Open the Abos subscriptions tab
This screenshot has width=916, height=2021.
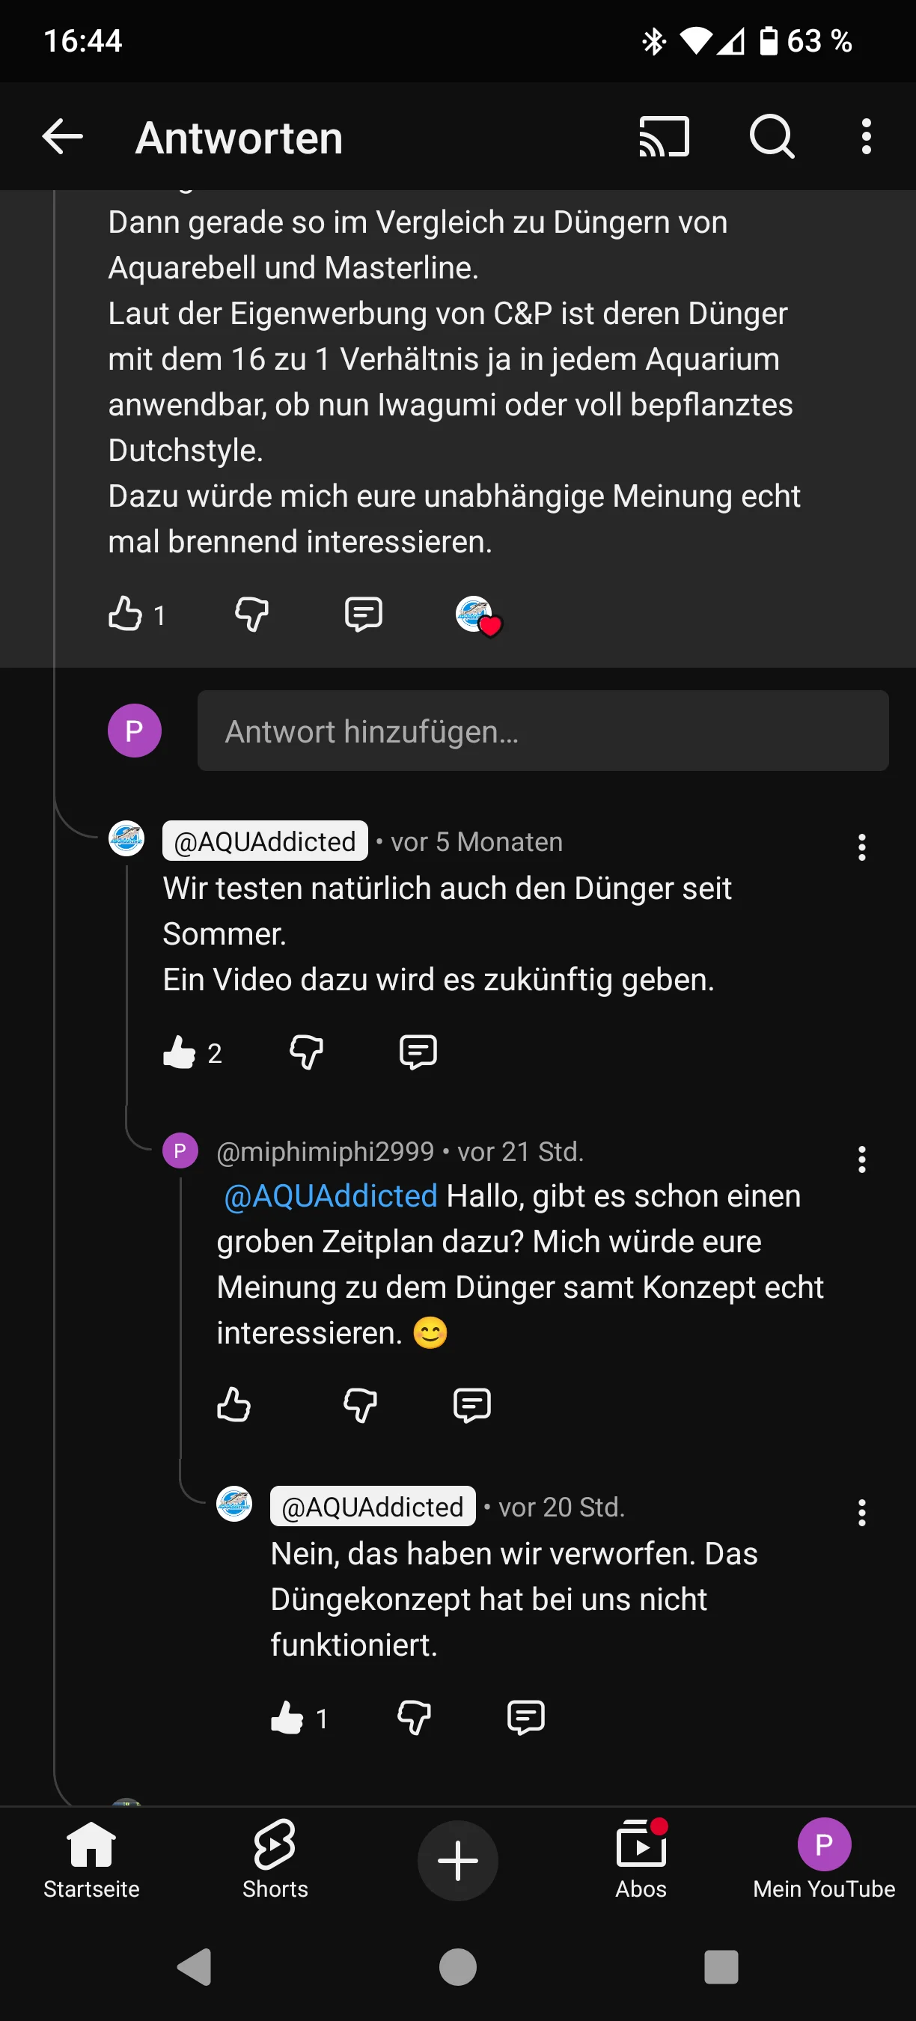[641, 1859]
